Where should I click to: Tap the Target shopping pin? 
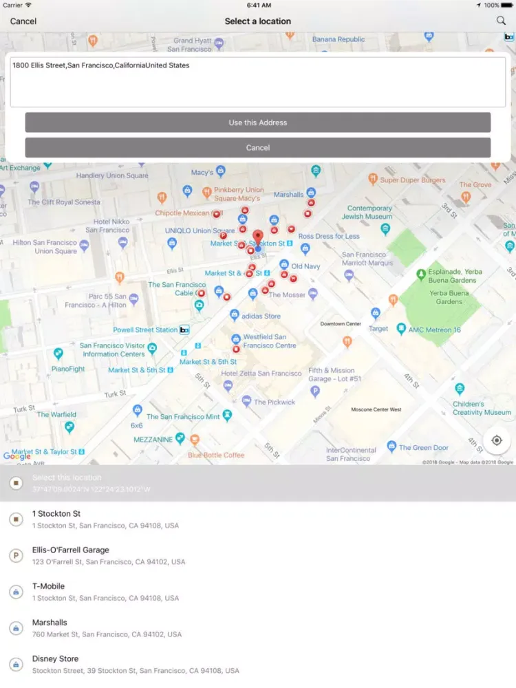[376, 312]
